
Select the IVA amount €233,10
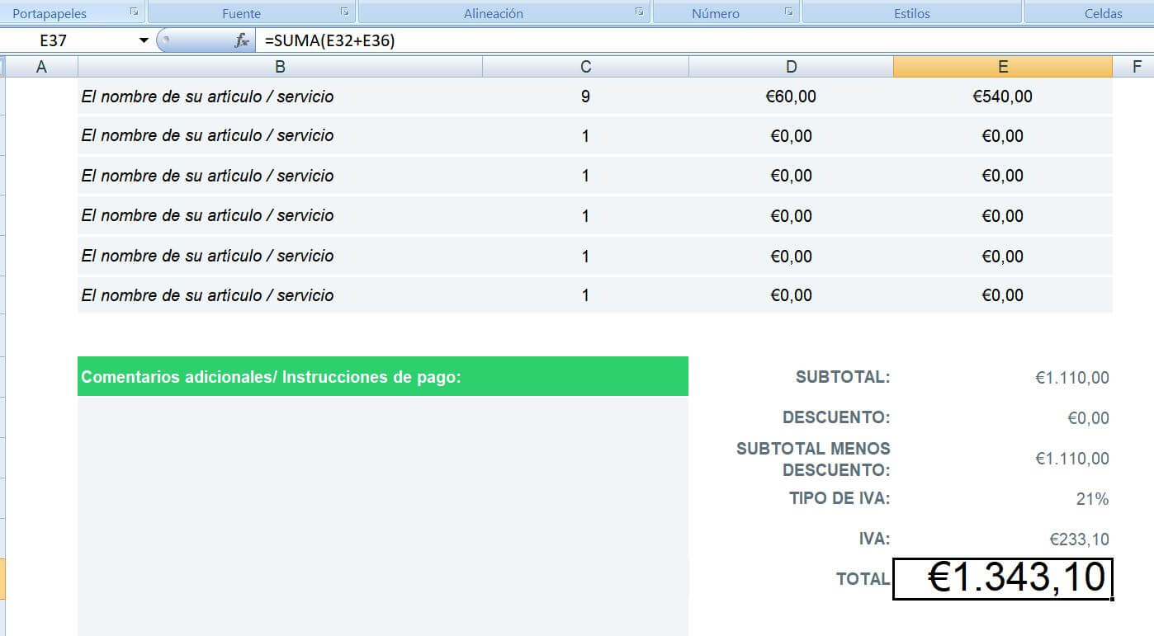coord(1079,539)
